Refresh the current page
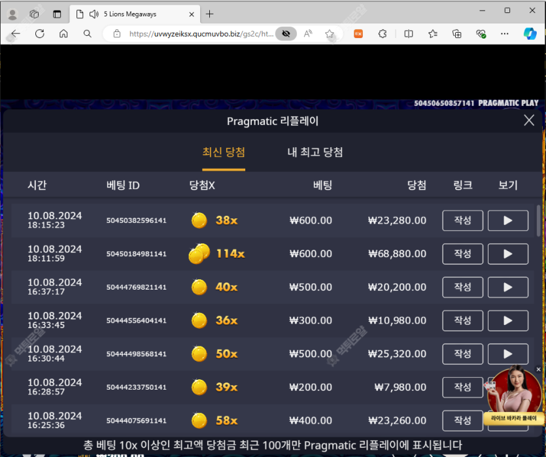 pos(40,33)
